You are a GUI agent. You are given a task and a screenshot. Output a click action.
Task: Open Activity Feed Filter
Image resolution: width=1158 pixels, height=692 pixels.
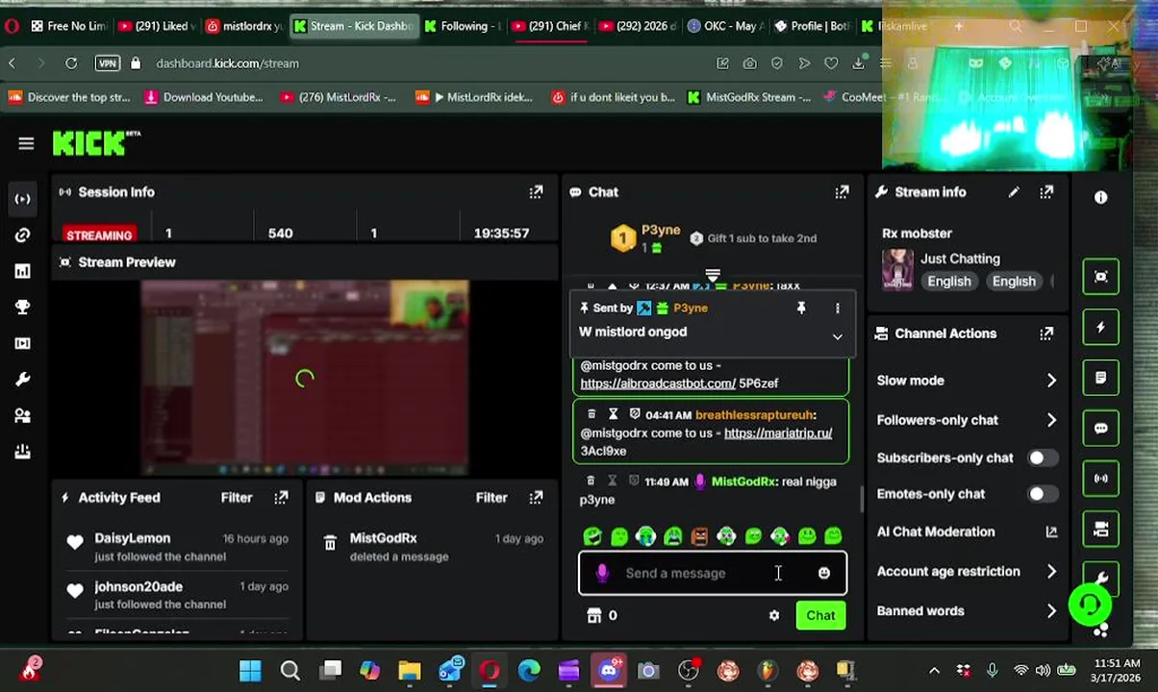(237, 498)
